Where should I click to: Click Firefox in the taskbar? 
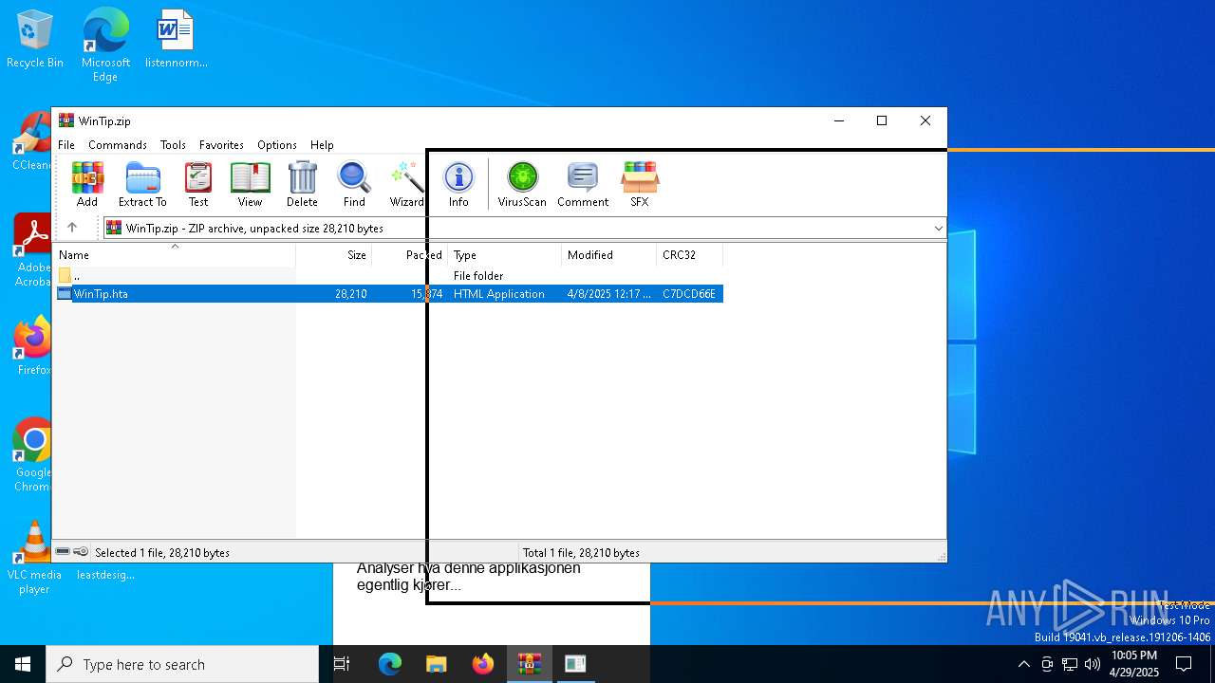[x=483, y=664]
